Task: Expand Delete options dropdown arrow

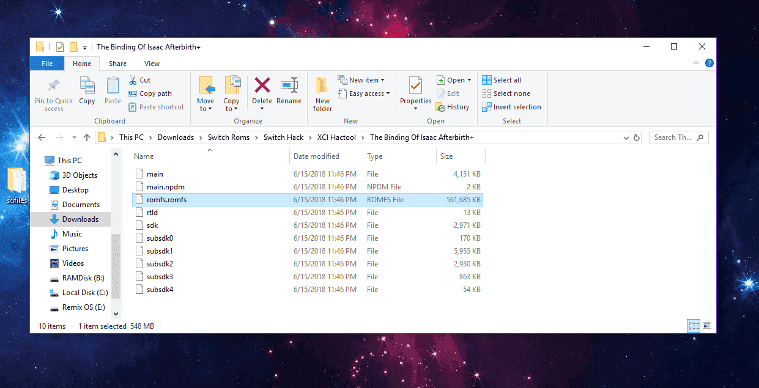Action: (x=262, y=109)
